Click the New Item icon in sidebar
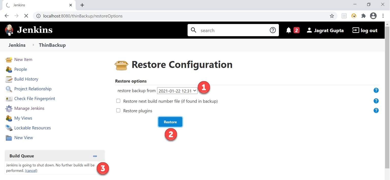This screenshot has width=390, height=180. (9, 59)
